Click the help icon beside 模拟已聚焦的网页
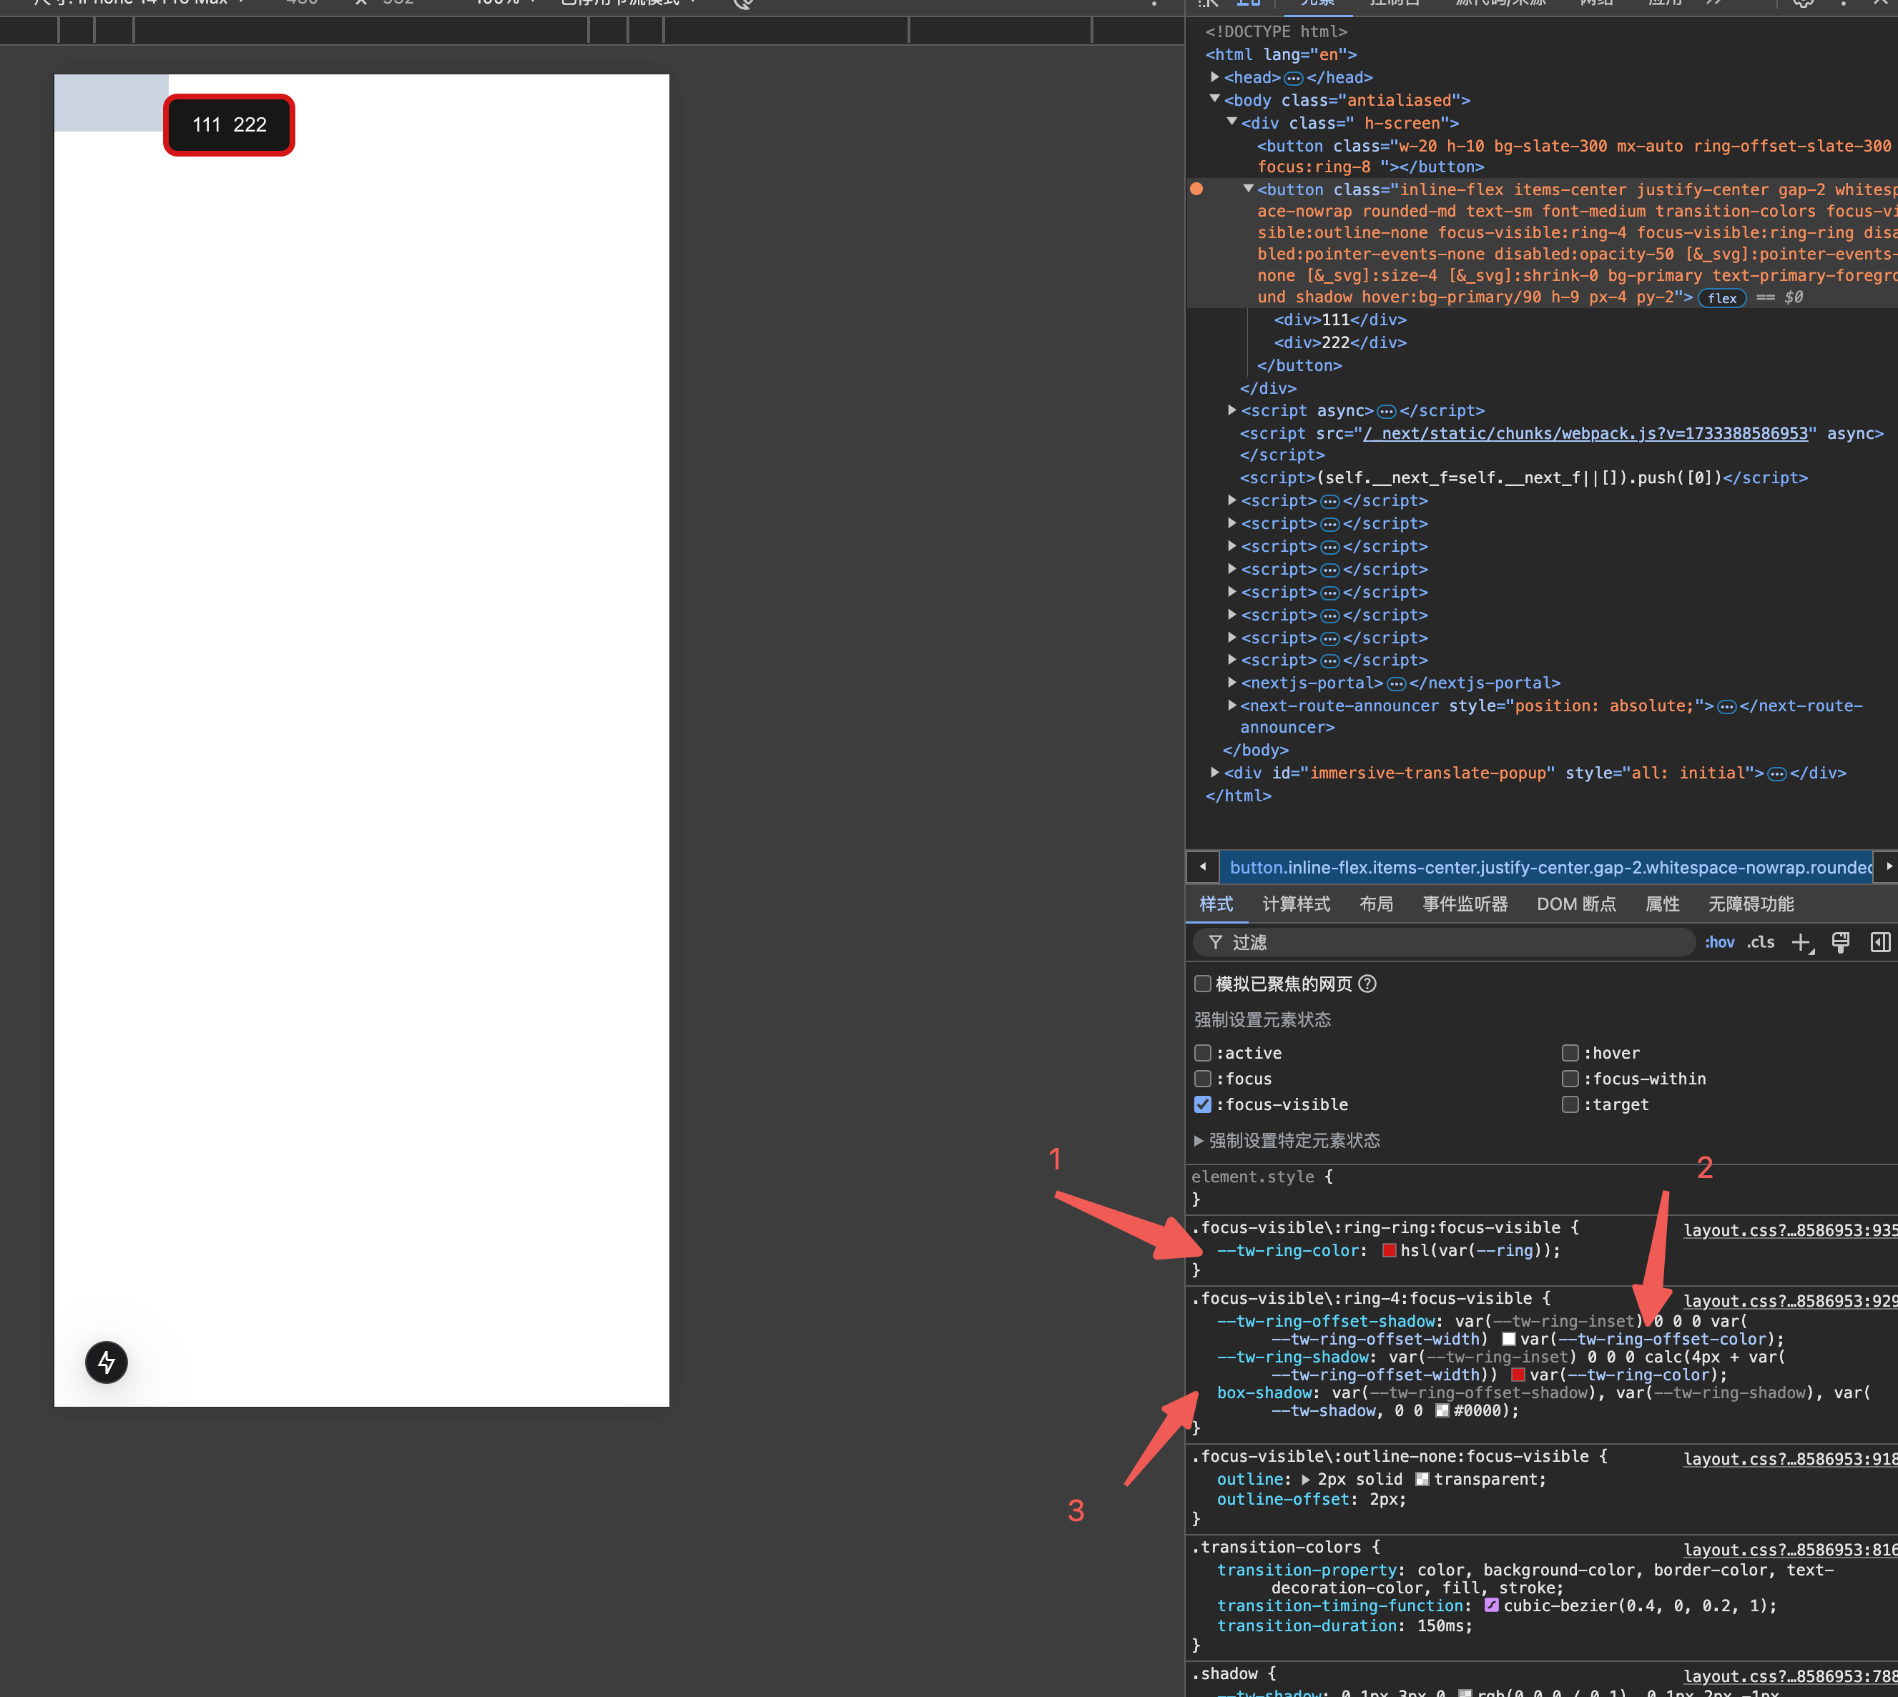This screenshot has width=1898, height=1697. [x=1367, y=984]
